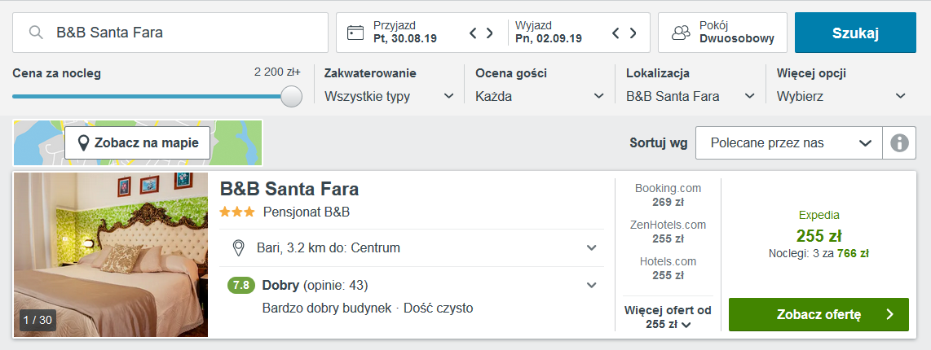The image size is (931, 350).
Task: Click the Cena za nocleg slider handle
Action: pyautogui.click(x=292, y=96)
